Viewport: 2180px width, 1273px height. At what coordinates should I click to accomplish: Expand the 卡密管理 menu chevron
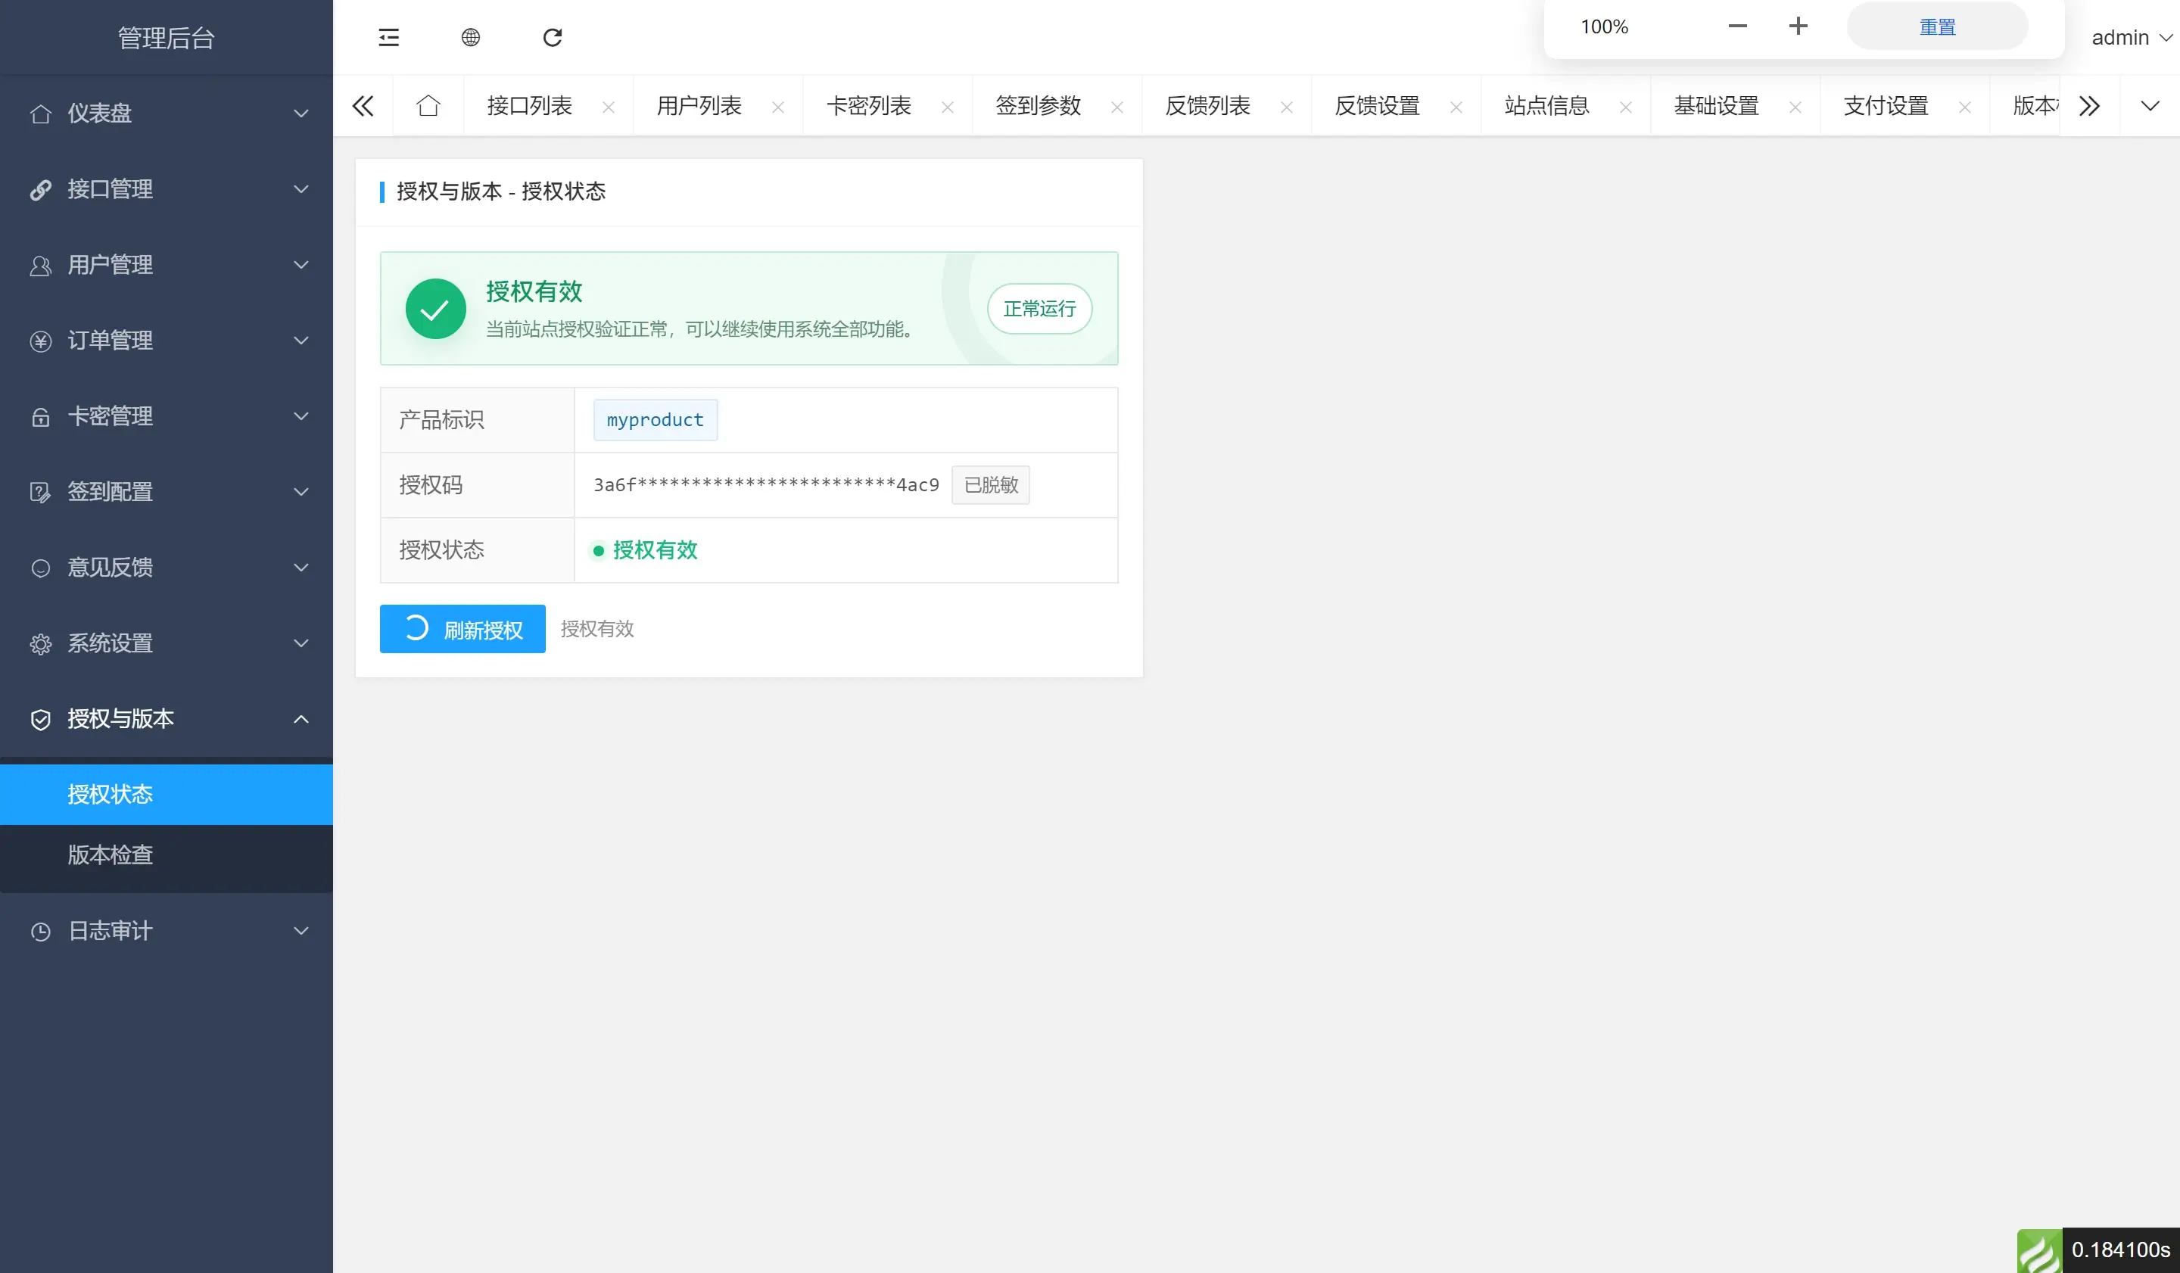(301, 417)
